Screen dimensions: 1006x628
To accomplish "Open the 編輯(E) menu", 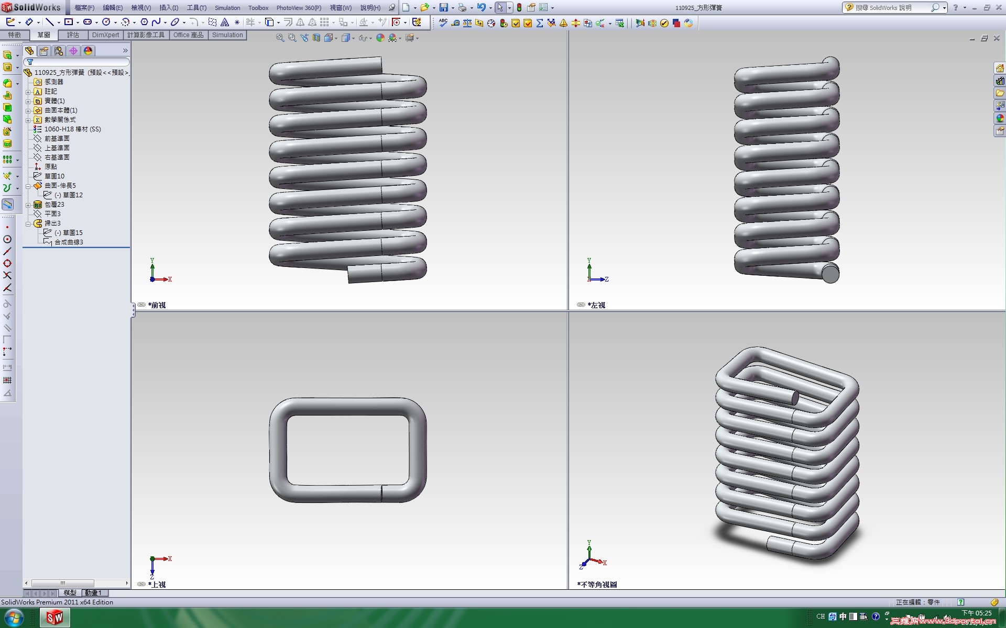I will 113,8.
